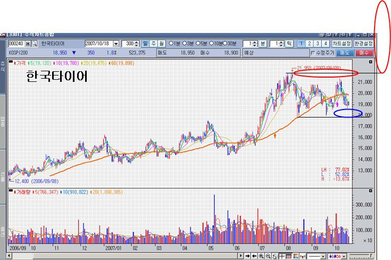
Task: Click the spinner arrows on the 300 bar count
Action: 137,44
